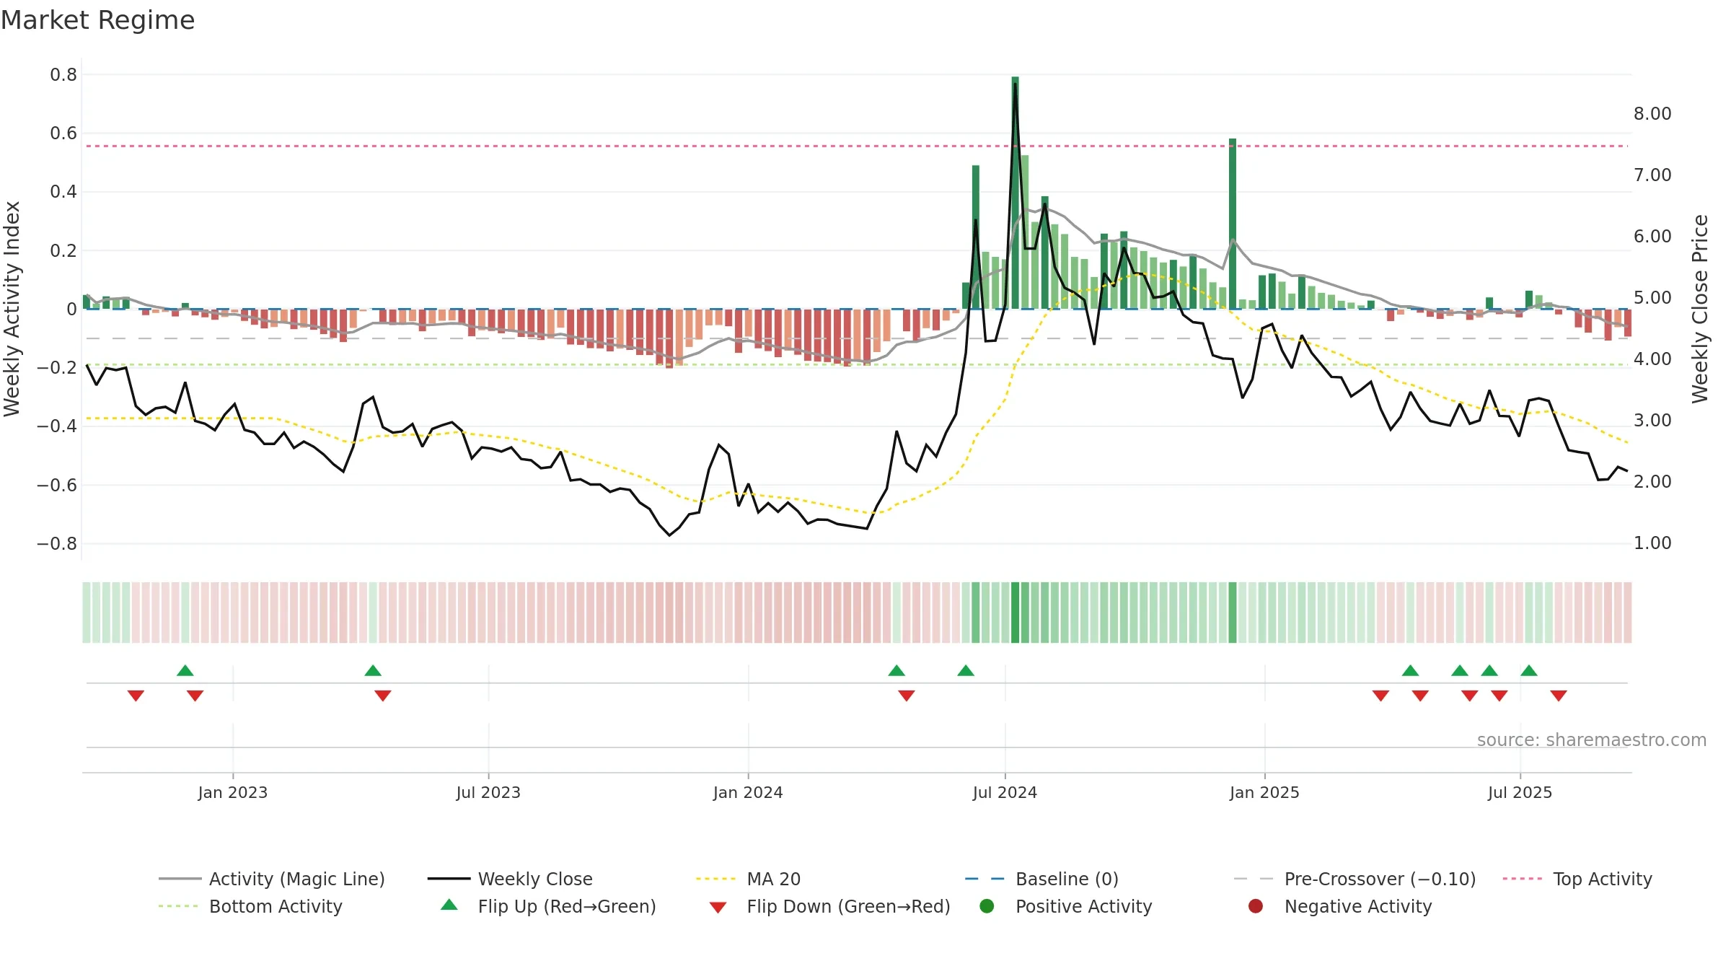Click the last green flip-up triangle at Jul 2025
This screenshot has height=974, width=1731.
click(x=1529, y=670)
